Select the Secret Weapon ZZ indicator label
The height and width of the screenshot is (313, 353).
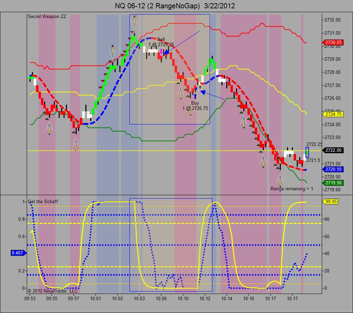coord(47,16)
